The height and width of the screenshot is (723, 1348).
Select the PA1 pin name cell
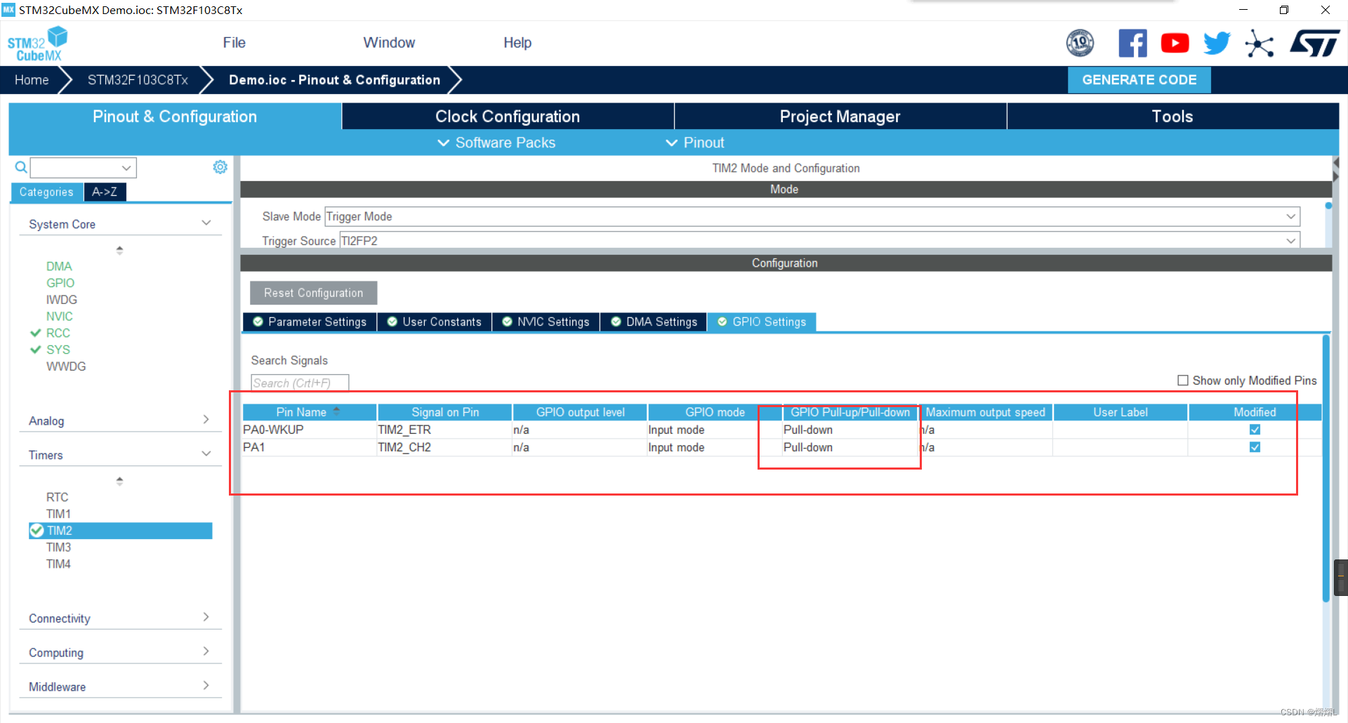pyautogui.click(x=309, y=447)
